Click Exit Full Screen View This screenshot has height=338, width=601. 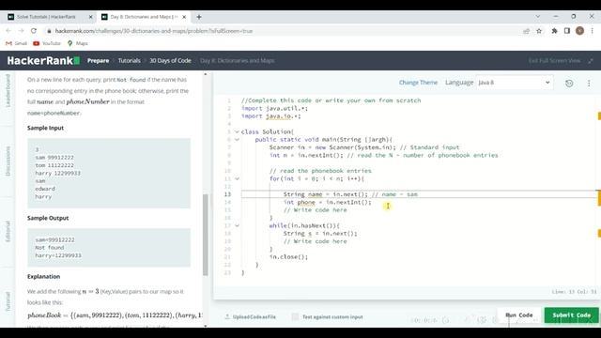554,60
